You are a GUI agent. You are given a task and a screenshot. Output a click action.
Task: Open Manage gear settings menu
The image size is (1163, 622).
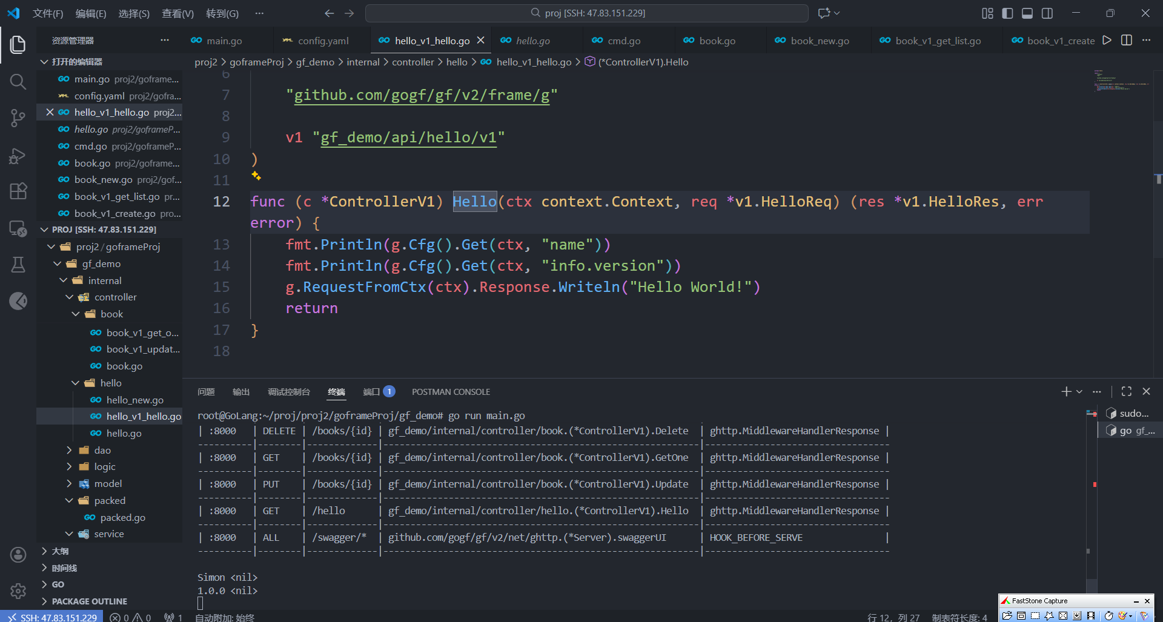pyautogui.click(x=18, y=591)
